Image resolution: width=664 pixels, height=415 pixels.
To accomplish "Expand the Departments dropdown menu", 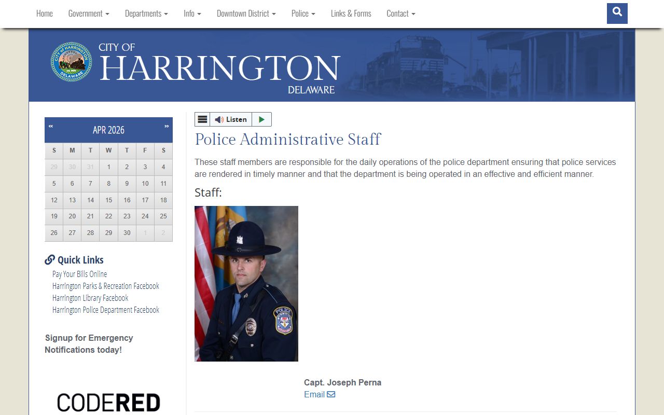I will tap(146, 13).
